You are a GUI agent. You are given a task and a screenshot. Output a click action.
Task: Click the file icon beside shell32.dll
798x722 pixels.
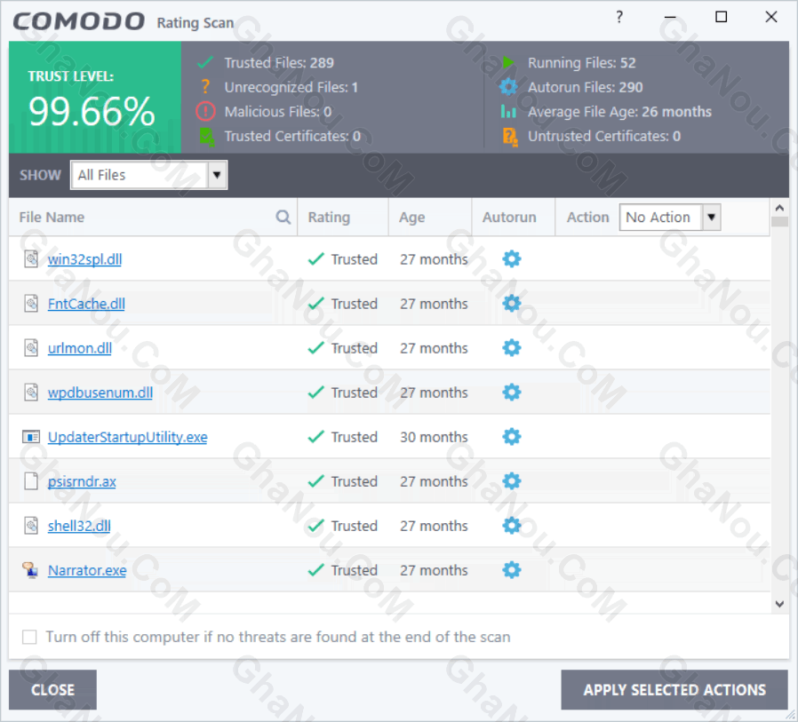(x=31, y=525)
